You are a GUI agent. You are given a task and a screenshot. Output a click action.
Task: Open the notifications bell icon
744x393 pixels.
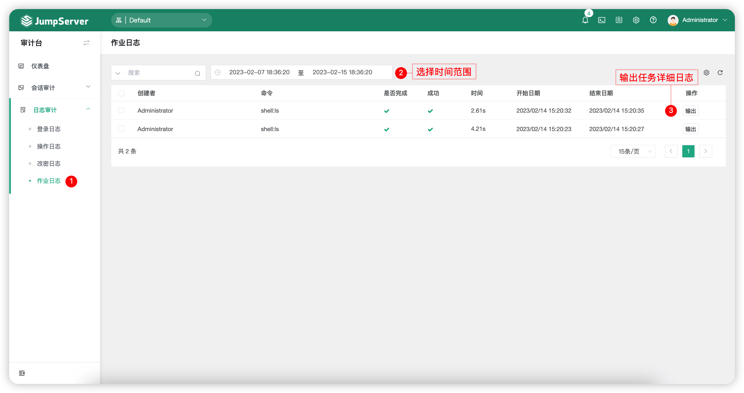click(x=585, y=20)
